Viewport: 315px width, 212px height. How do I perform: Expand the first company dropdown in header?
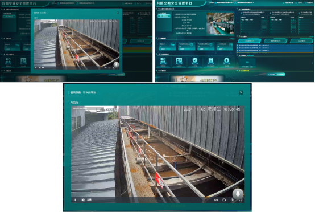(x=224, y=3)
